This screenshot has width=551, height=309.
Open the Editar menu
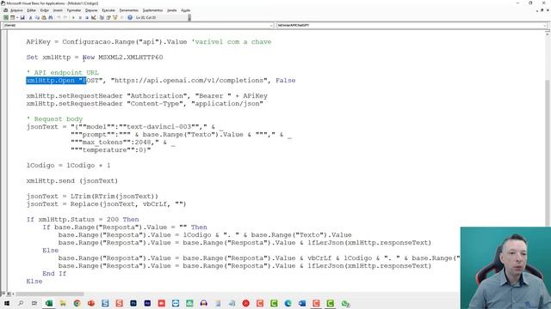(x=31, y=10)
